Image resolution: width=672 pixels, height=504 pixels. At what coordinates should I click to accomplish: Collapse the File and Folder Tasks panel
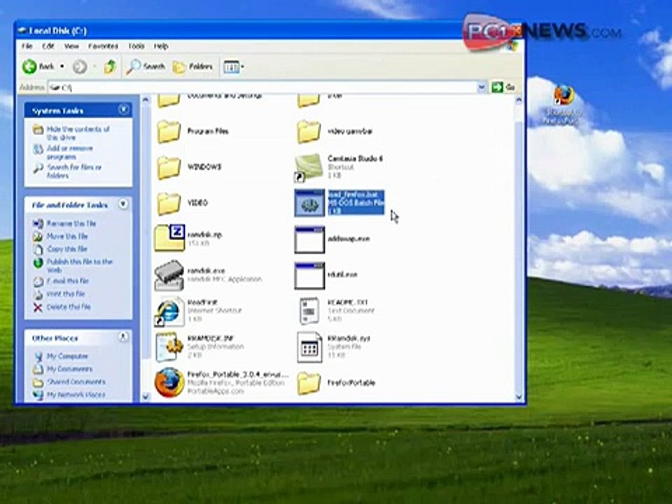(x=123, y=204)
